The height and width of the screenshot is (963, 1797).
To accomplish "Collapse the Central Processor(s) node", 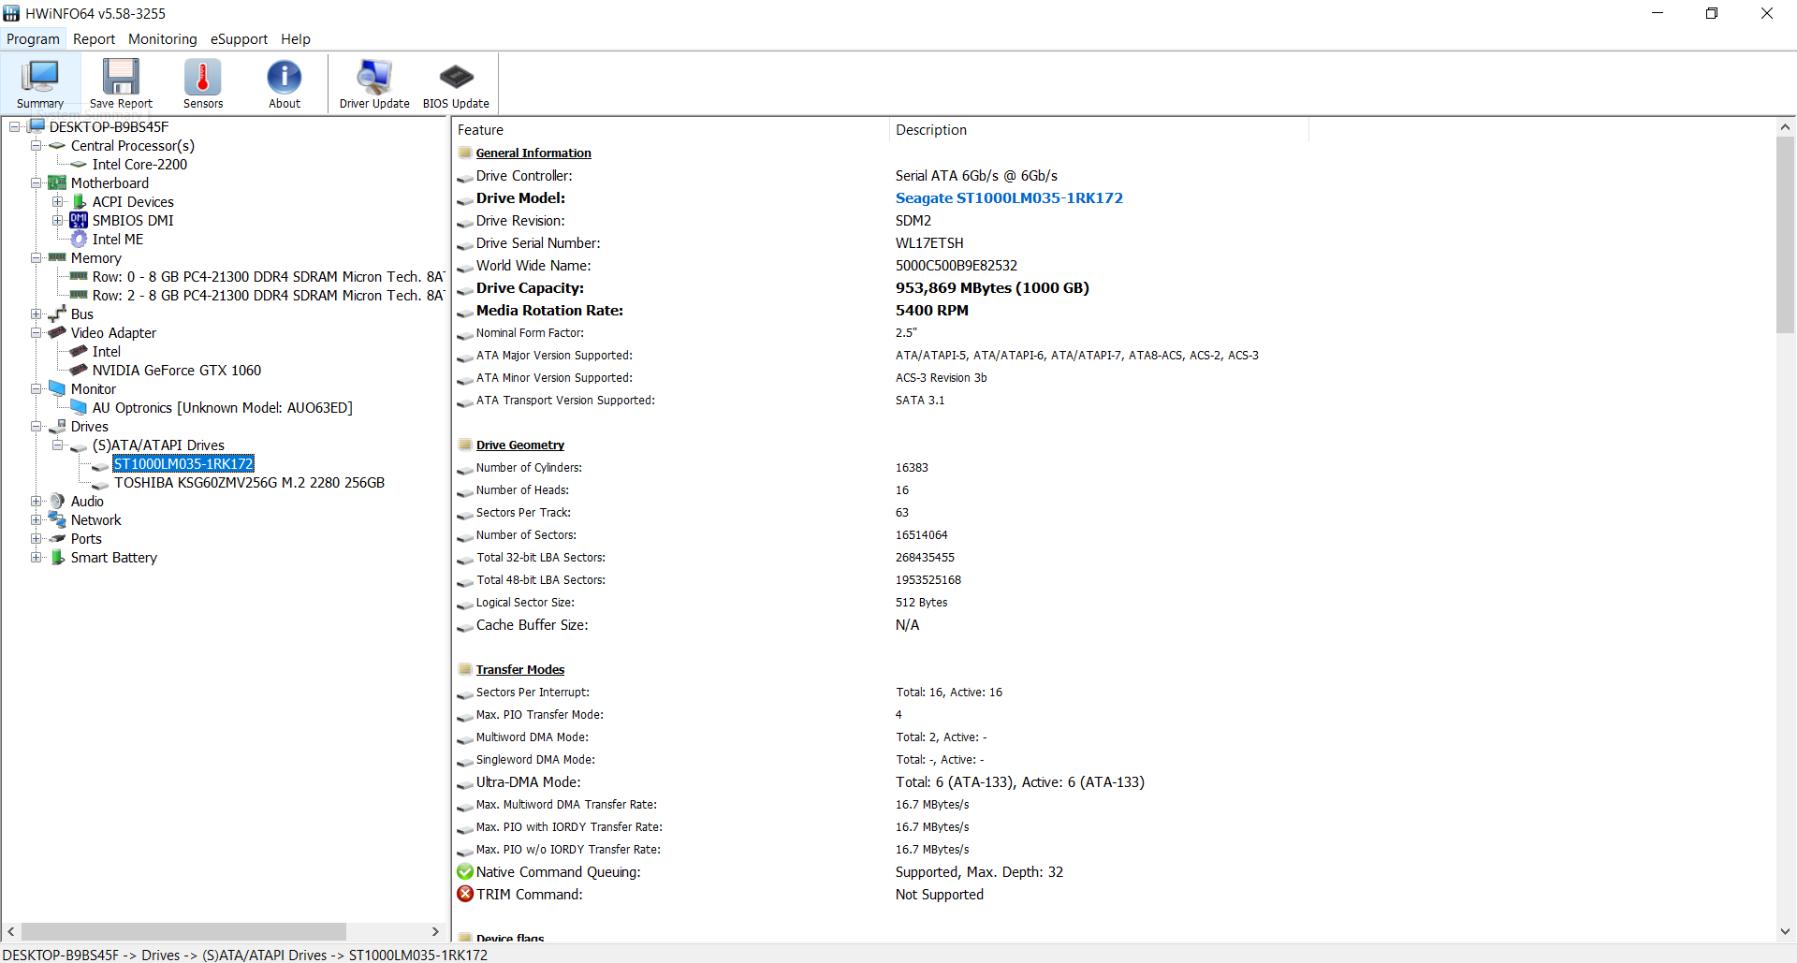I will pyautogui.click(x=36, y=145).
